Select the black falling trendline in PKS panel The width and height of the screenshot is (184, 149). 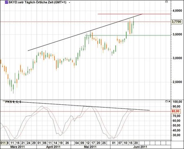coord(76,106)
